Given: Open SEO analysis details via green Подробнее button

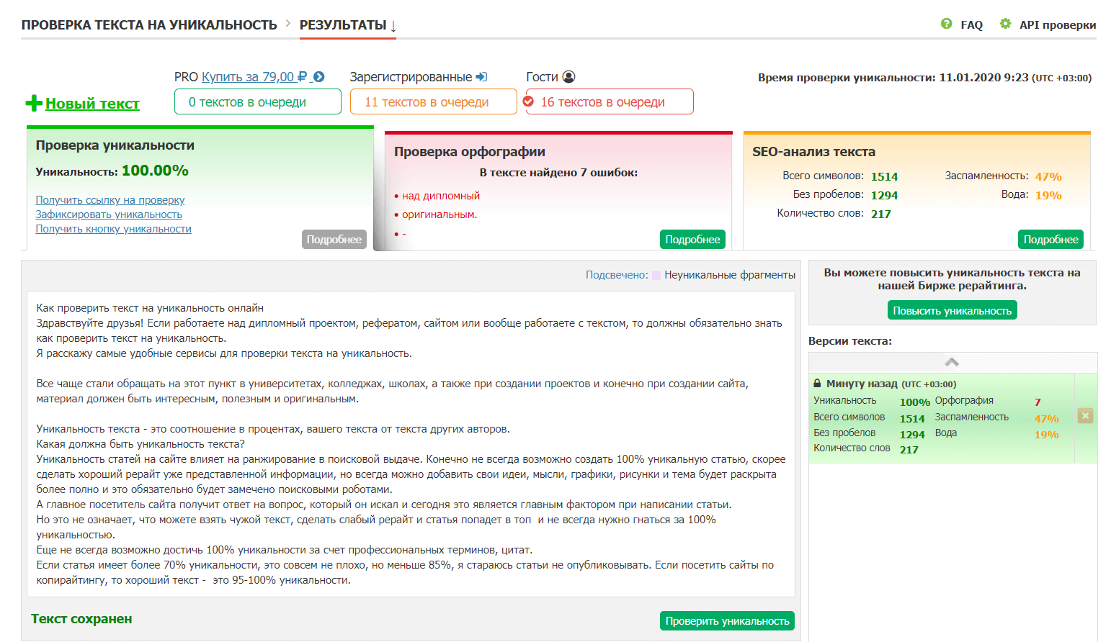Looking at the screenshot, I should pyautogui.click(x=1050, y=238).
